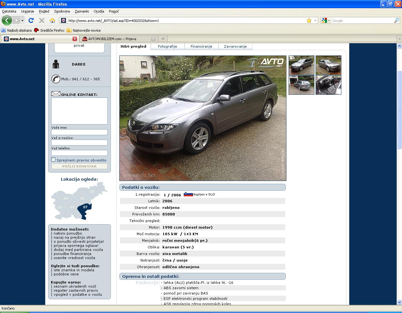This screenshot has height=313, width=402.
Task: Open the interior thumbnail photo
Action: (329, 85)
